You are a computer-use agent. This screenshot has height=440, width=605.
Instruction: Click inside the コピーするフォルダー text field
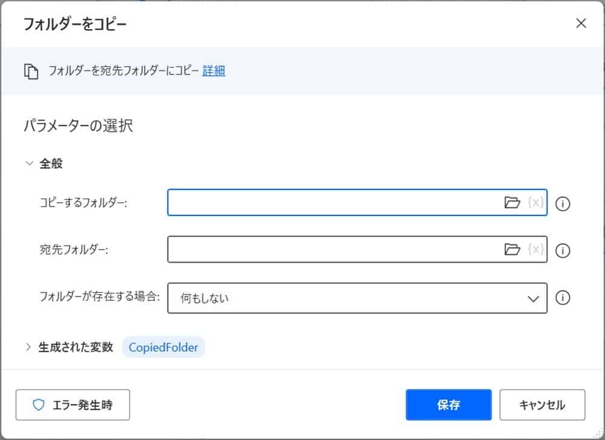[333, 203]
